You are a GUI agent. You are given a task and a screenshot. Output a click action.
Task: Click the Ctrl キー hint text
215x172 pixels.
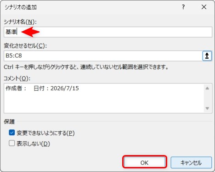point(86,67)
